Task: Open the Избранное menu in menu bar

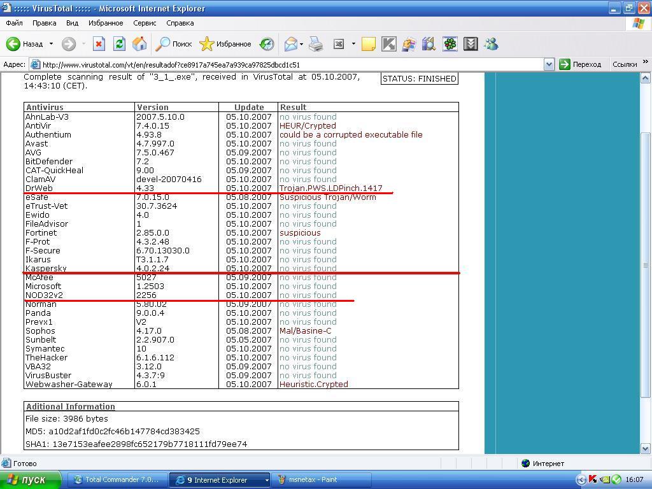Action: (x=106, y=23)
